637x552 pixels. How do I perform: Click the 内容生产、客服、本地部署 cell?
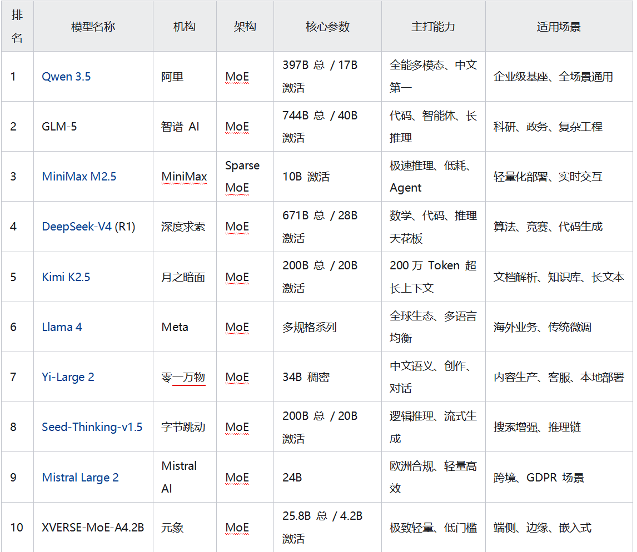pyautogui.click(x=559, y=377)
